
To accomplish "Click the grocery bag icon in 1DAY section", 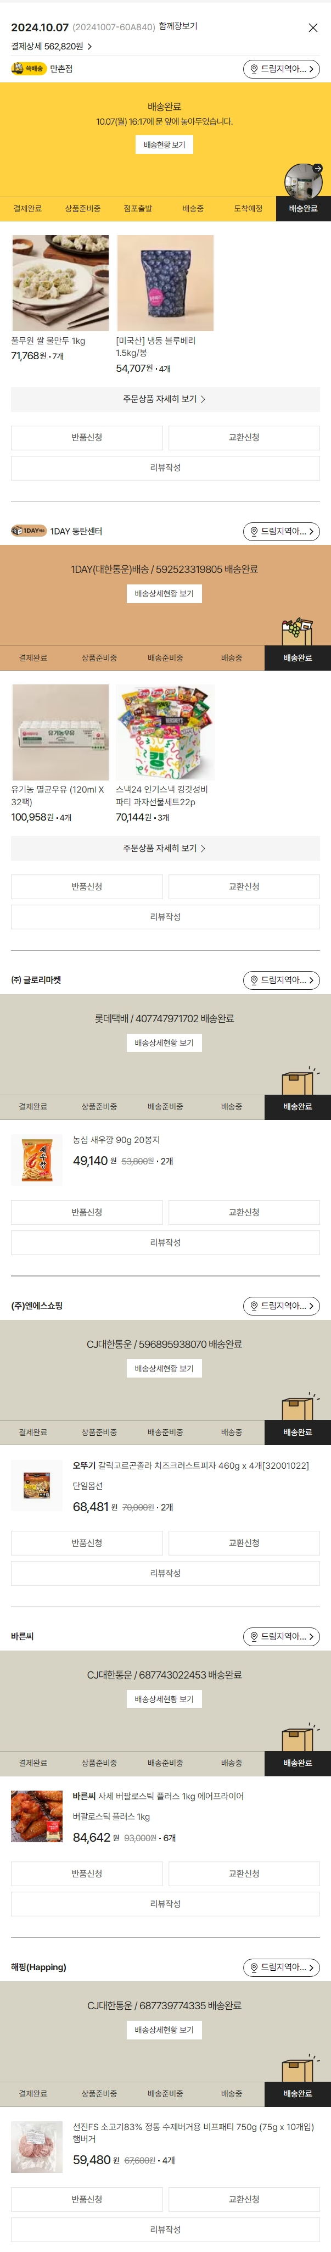I will pos(296,629).
